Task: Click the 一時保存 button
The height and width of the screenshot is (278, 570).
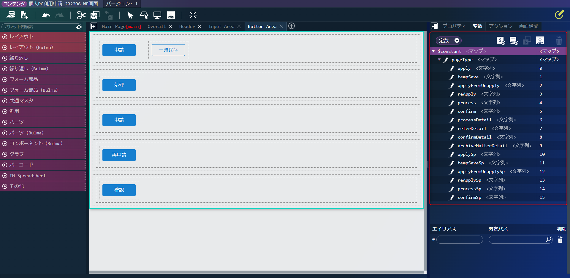Action: pos(168,50)
